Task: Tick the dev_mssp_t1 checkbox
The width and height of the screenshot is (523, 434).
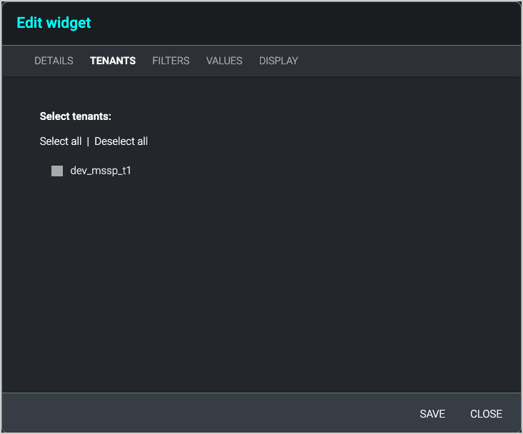Action: click(x=57, y=171)
